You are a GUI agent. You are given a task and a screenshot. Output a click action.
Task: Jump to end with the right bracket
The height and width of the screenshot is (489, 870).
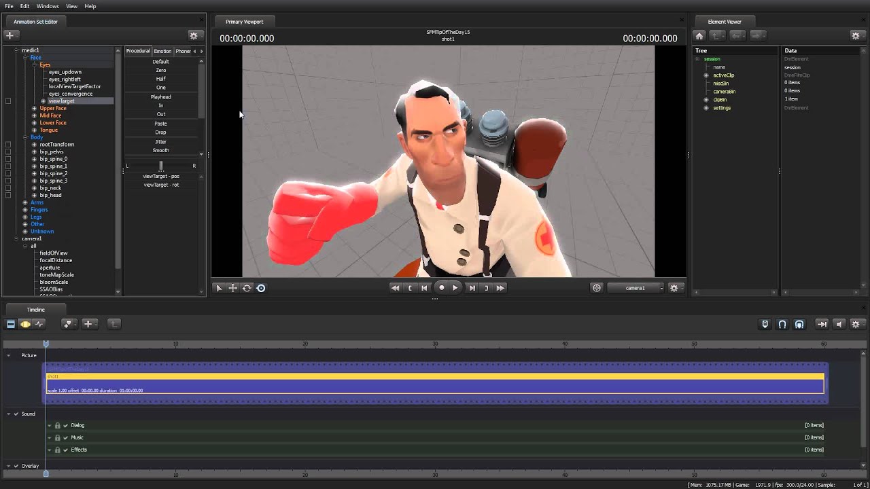[x=486, y=288]
